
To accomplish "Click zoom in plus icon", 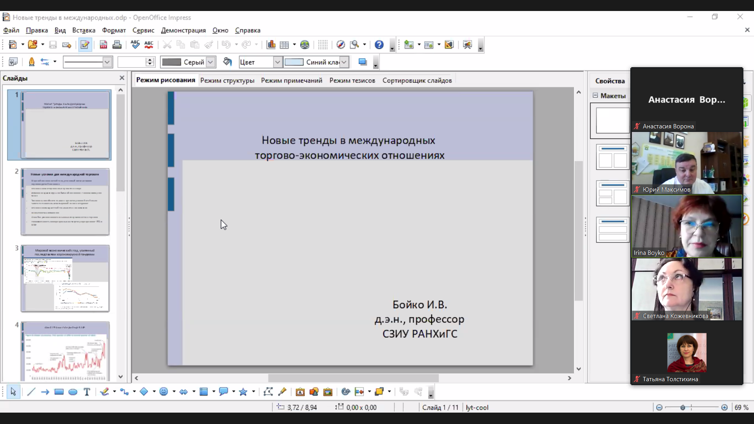I will coord(725,408).
